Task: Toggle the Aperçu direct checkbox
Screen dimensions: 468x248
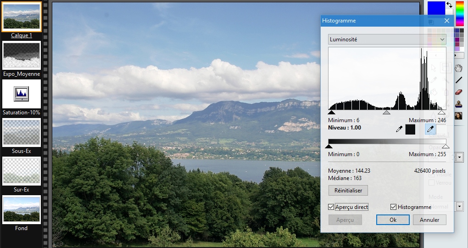Action: click(331, 207)
